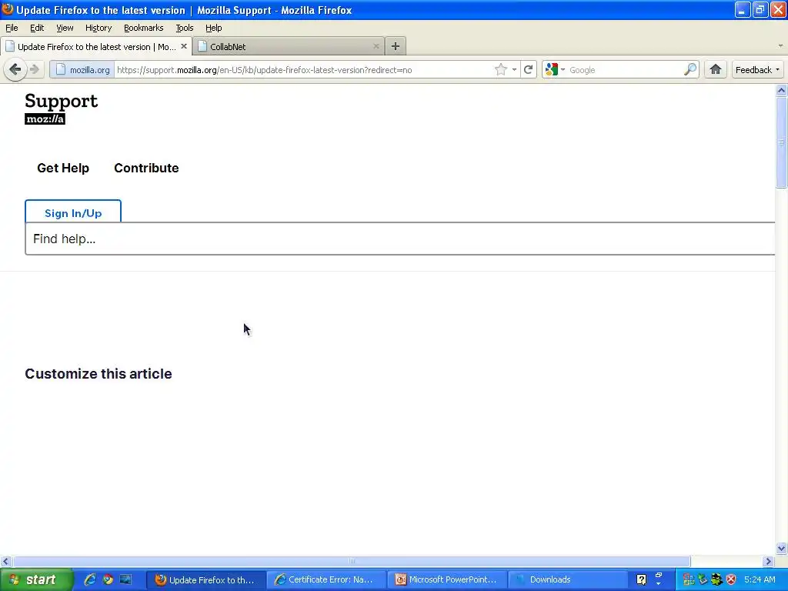Switch to Microsoft PowerPoint taskbar window
This screenshot has height=591, width=788.
[x=447, y=580]
